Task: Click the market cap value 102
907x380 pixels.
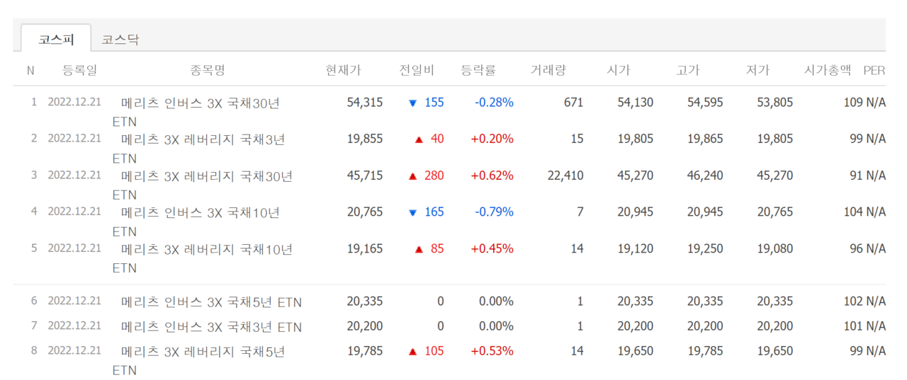Action: tap(853, 301)
